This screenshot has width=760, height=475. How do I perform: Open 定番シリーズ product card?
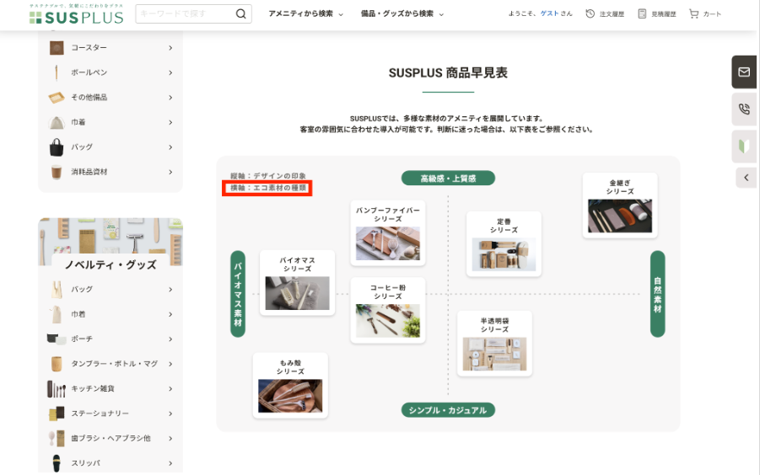pos(504,244)
